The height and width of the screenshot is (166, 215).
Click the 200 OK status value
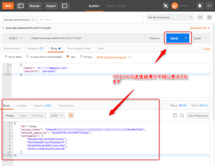tap(182, 105)
